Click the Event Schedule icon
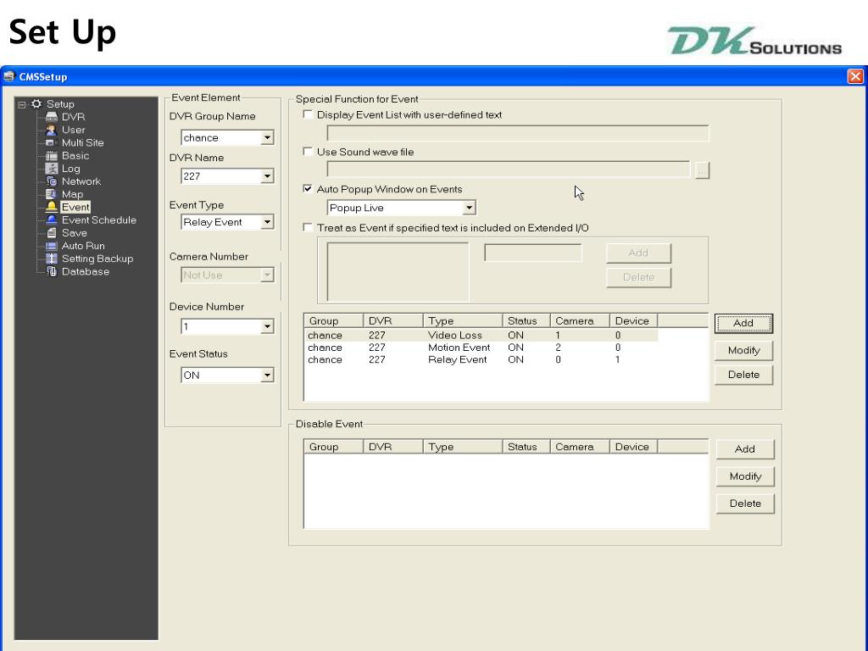This screenshot has width=868, height=651. pos(52,220)
